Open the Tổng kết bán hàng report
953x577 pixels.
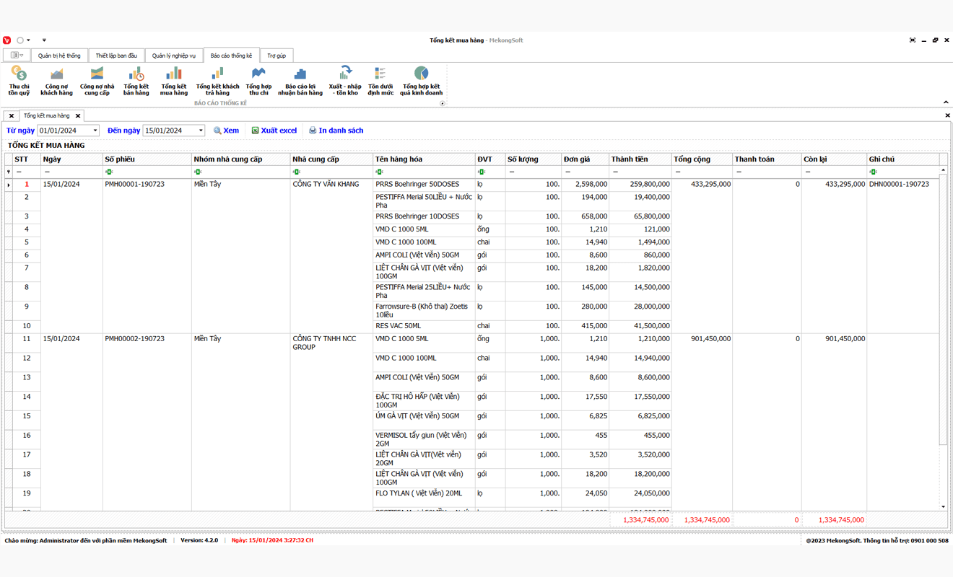coord(136,81)
